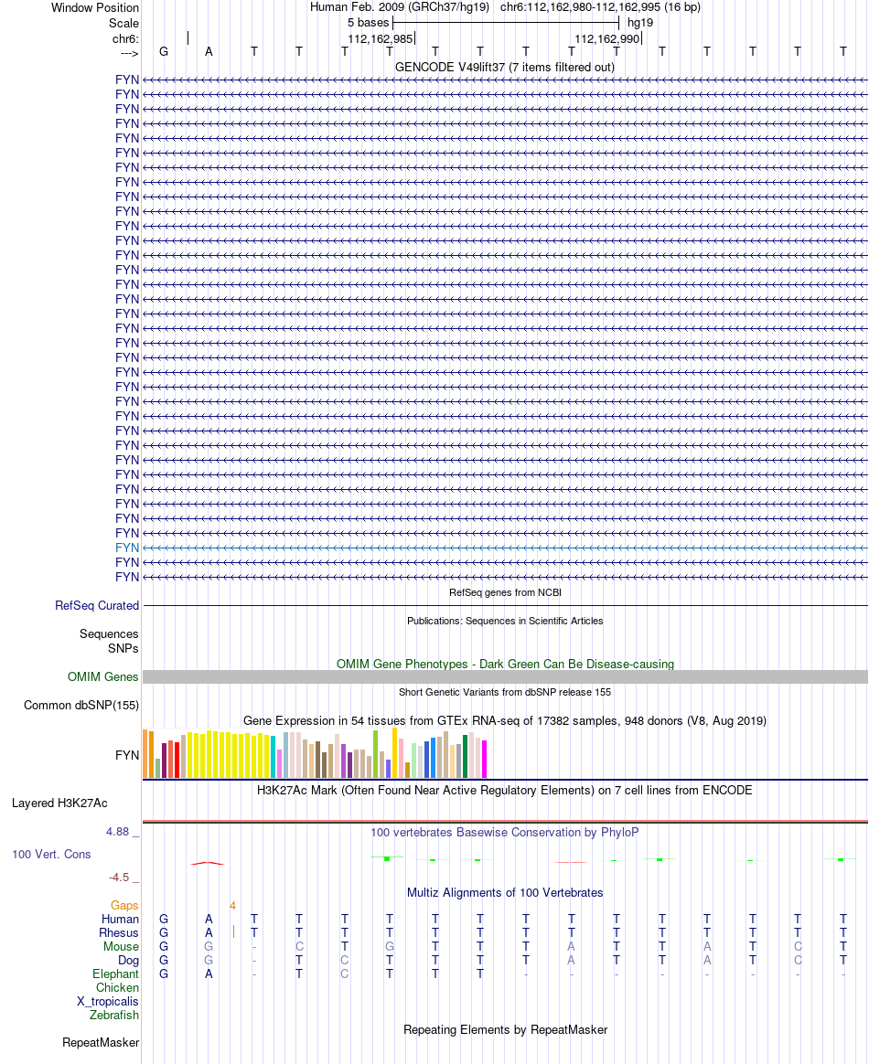Click base 'G' in the top sequence row
The width and height of the screenshot is (869, 1064).
click(164, 51)
